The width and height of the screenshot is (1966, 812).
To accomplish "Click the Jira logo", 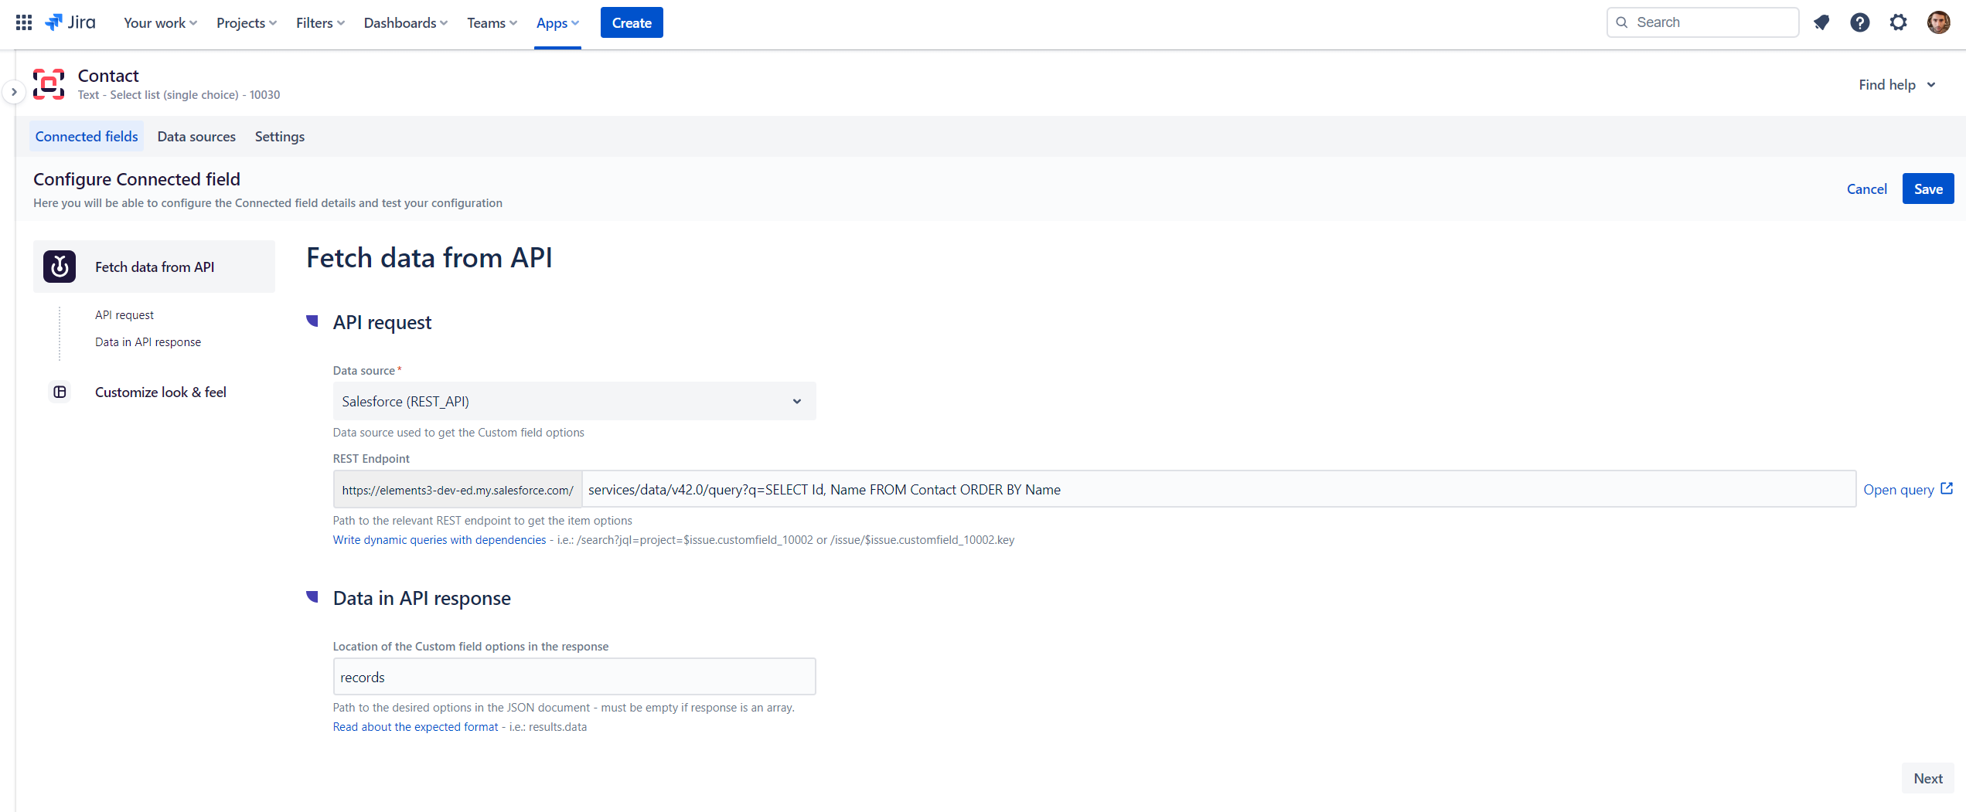I will [x=71, y=22].
